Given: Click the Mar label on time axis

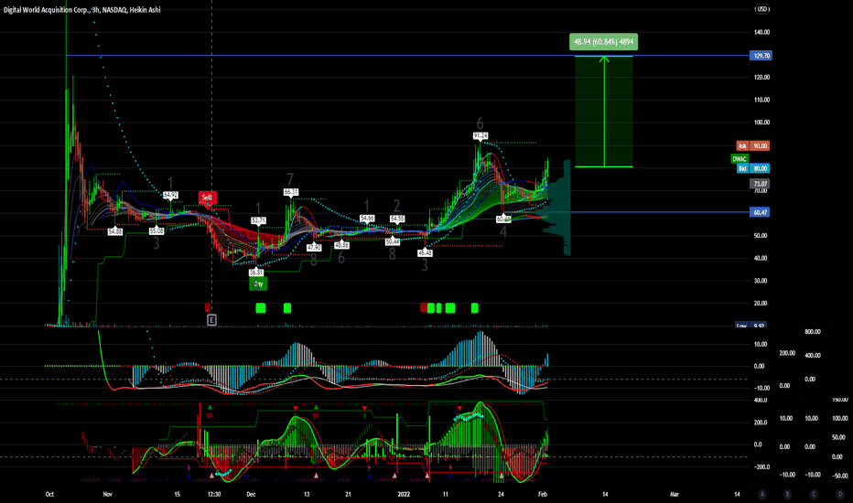Looking at the screenshot, I should (674, 494).
